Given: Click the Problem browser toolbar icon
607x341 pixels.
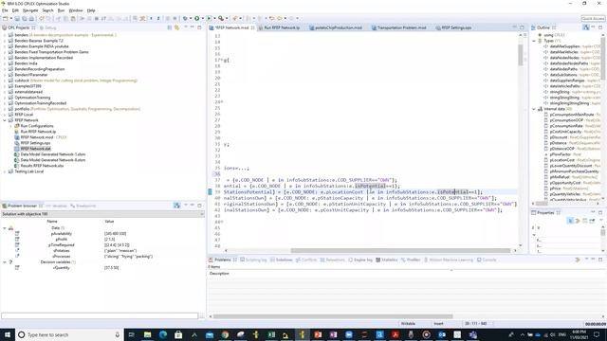Looking at the screenshot, I should point(177,206).
